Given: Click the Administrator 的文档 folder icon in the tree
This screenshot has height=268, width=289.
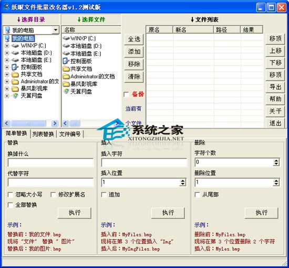Looking at the screenshot, I should tap(15, 81).
